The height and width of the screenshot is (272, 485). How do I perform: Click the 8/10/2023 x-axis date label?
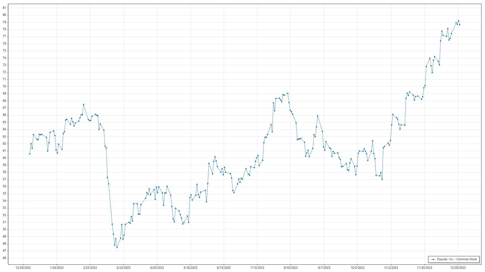290,268
